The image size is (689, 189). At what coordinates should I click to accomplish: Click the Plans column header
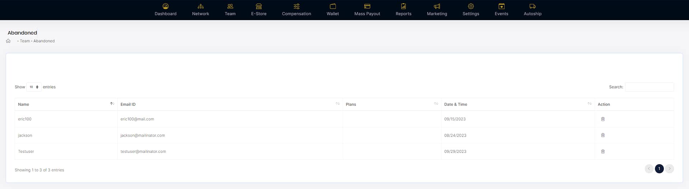(392, 104)
